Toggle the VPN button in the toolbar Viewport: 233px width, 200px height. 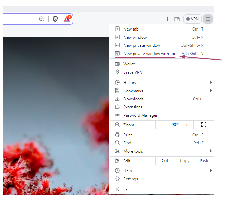coord(193,19)
